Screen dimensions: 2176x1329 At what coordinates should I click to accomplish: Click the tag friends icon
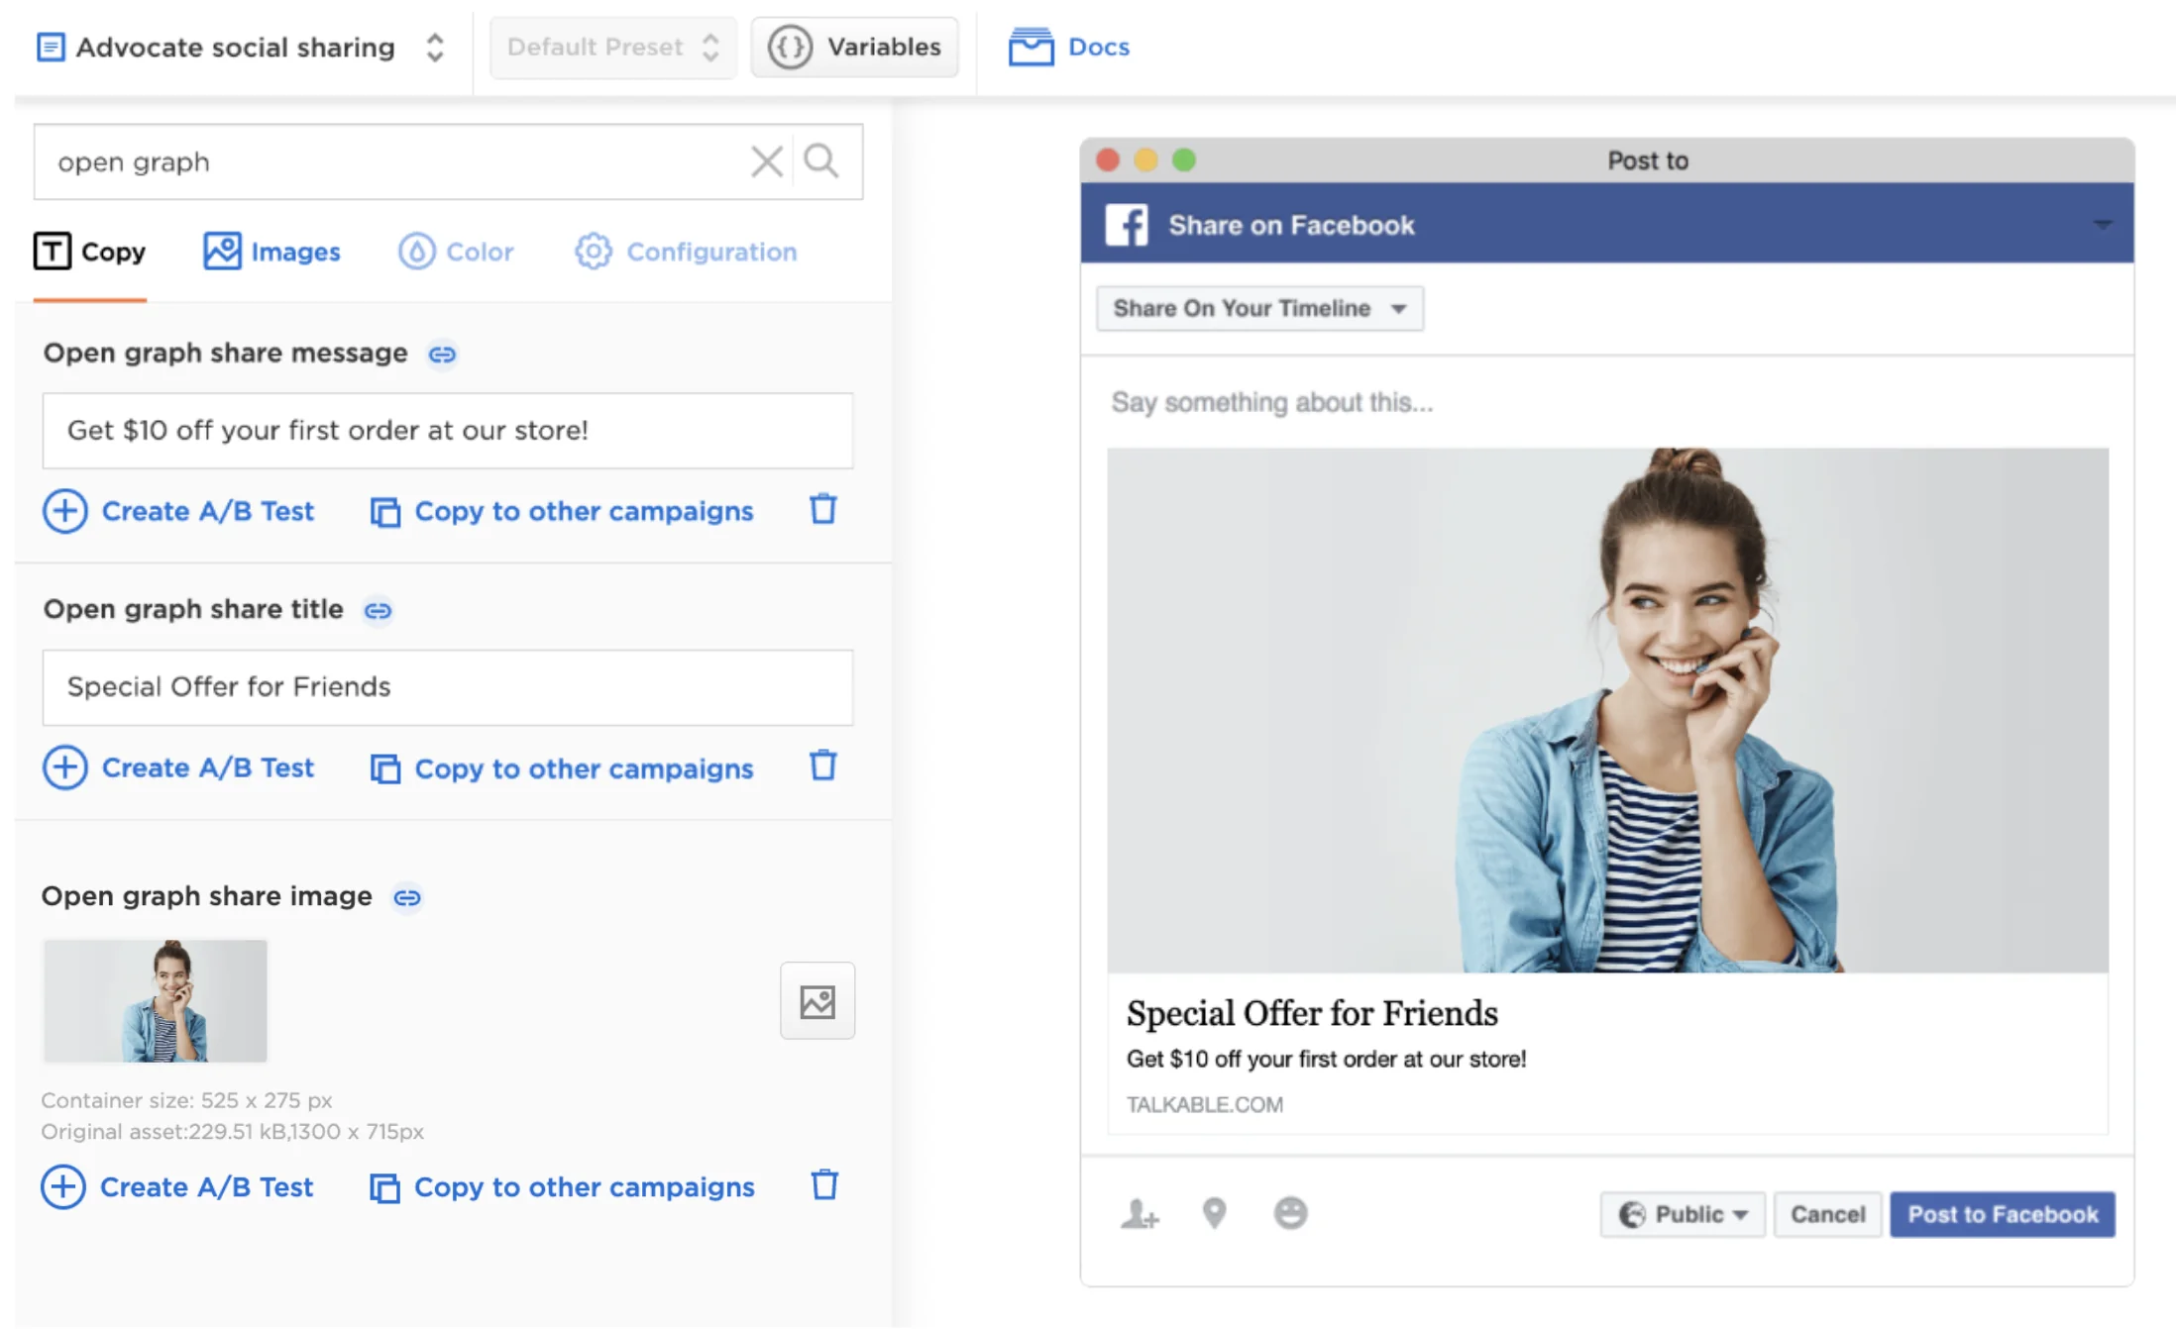(1140, 1214)
